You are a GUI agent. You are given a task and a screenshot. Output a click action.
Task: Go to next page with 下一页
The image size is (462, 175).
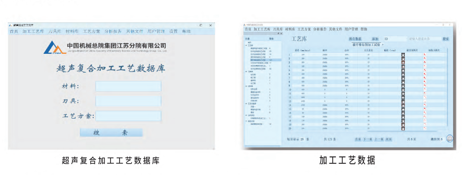click(368, 139)
